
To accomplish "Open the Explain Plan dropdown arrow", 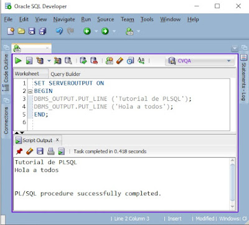I will pyautogui.click(x=49, y=61).
